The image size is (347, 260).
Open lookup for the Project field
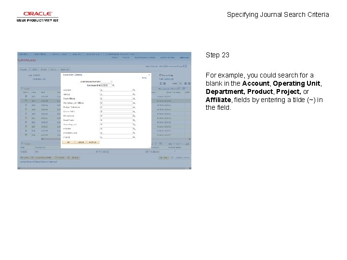coord(134,137)
